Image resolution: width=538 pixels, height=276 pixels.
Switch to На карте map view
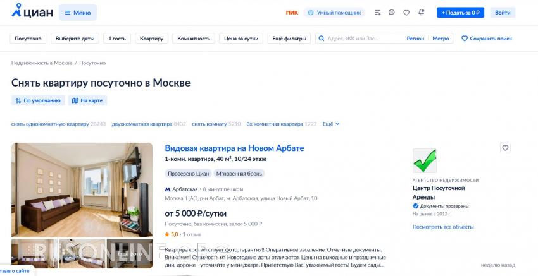(87, 100)
